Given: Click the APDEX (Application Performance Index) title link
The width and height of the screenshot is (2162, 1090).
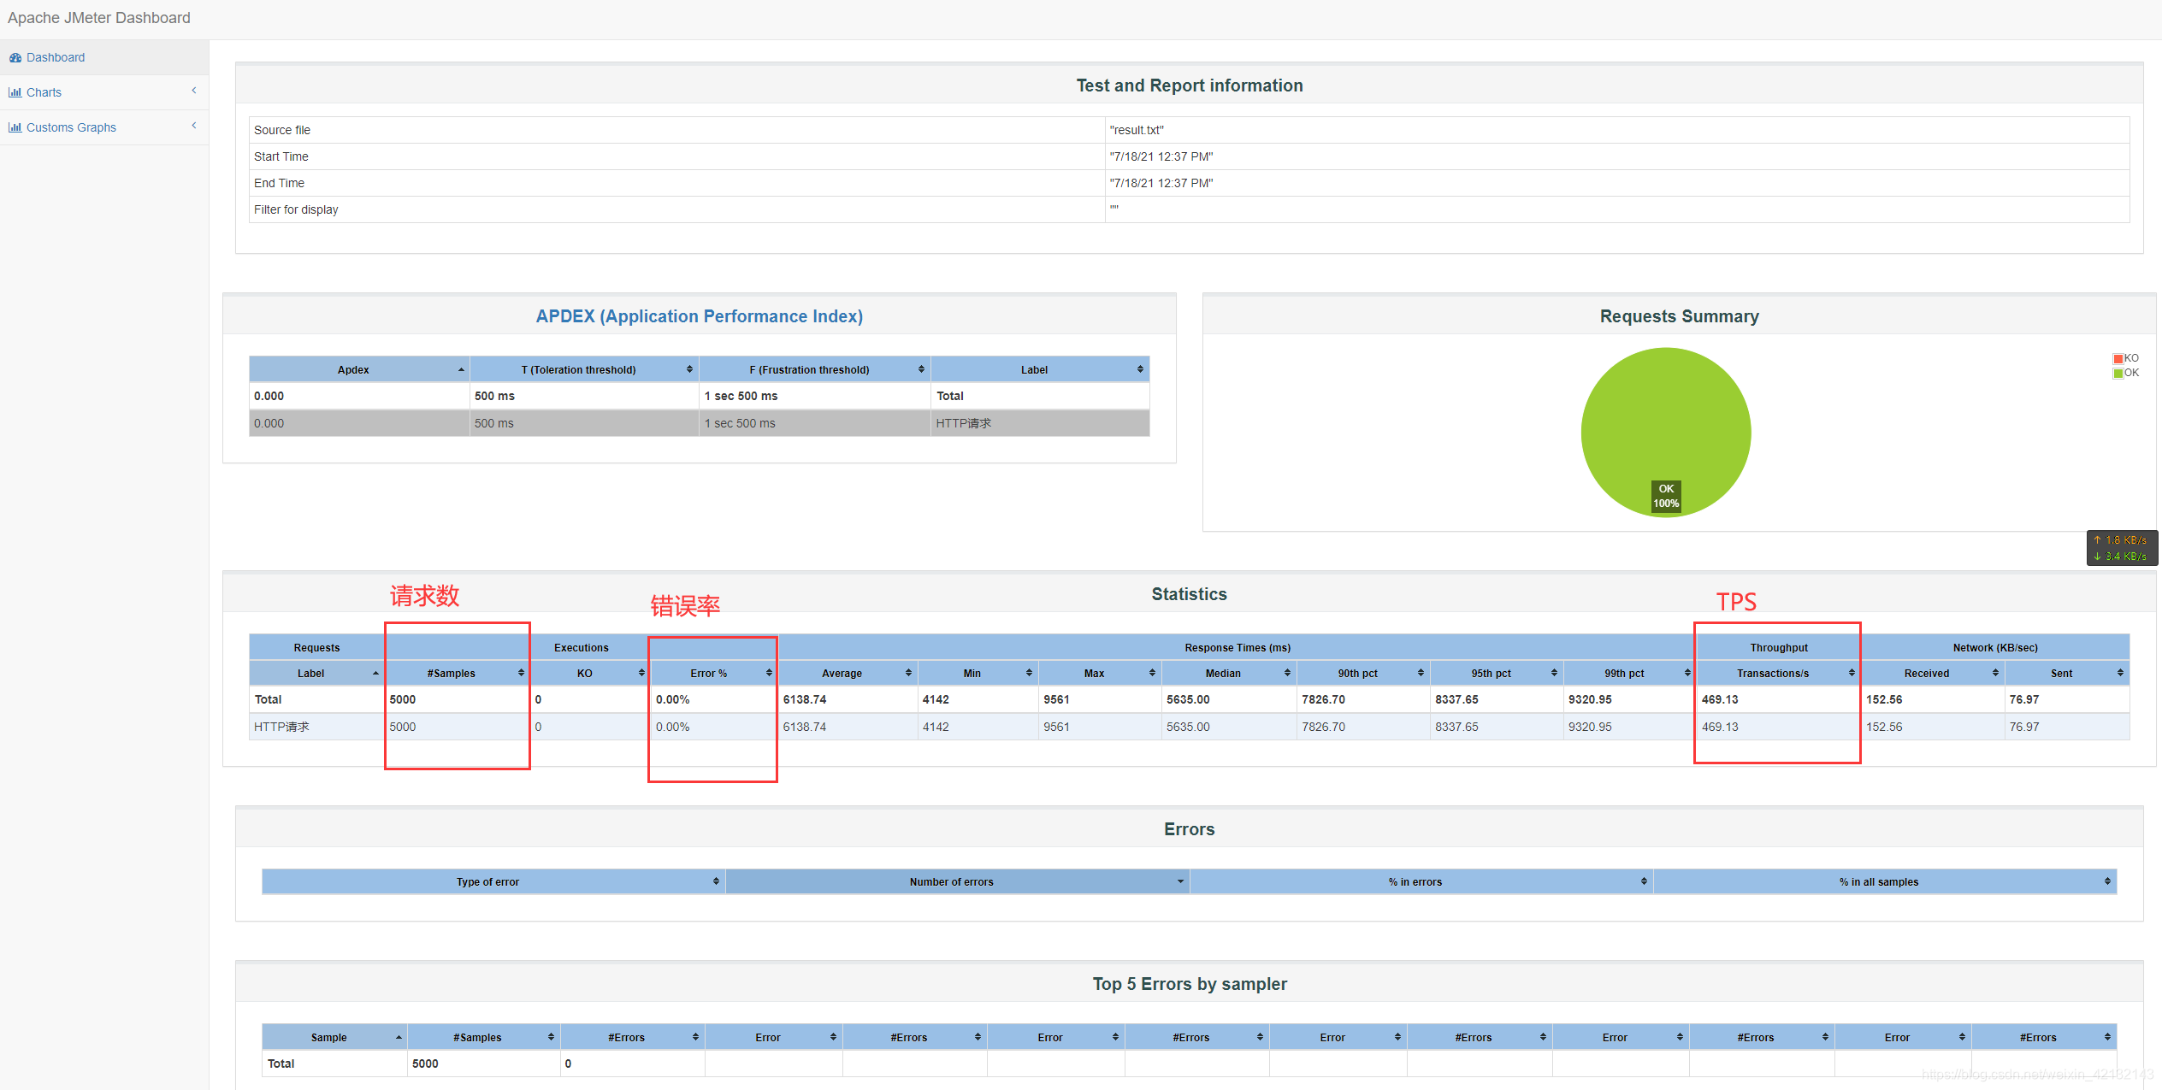Looking at the screenshot, I should [699, 316].
